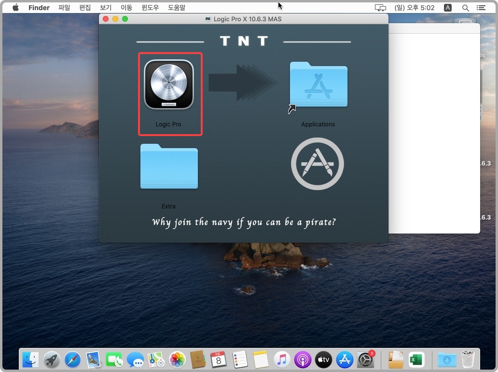Close the Logic Pro X 10.6.3 MAS window
The height and width of the screenshot is (372, 498).
(106, 19)
